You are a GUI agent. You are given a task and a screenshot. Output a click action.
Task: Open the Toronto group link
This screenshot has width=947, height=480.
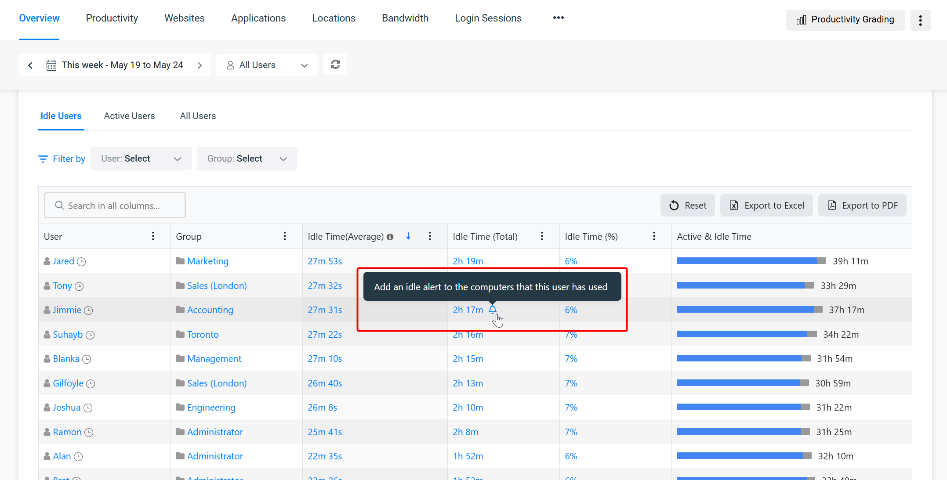click(x=203, y=335)
